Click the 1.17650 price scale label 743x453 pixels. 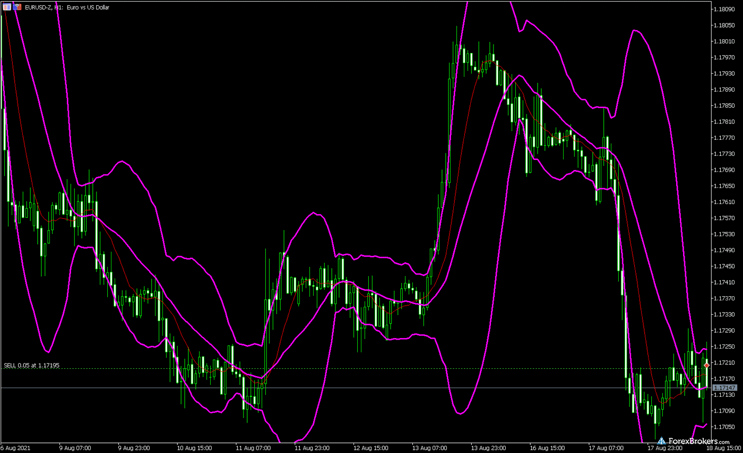[x=725, y=186]
